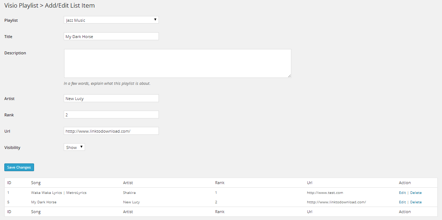This screenshot has height=220, width=442.
Task: Click the Artist column header at table top
Action: (128, 183)
